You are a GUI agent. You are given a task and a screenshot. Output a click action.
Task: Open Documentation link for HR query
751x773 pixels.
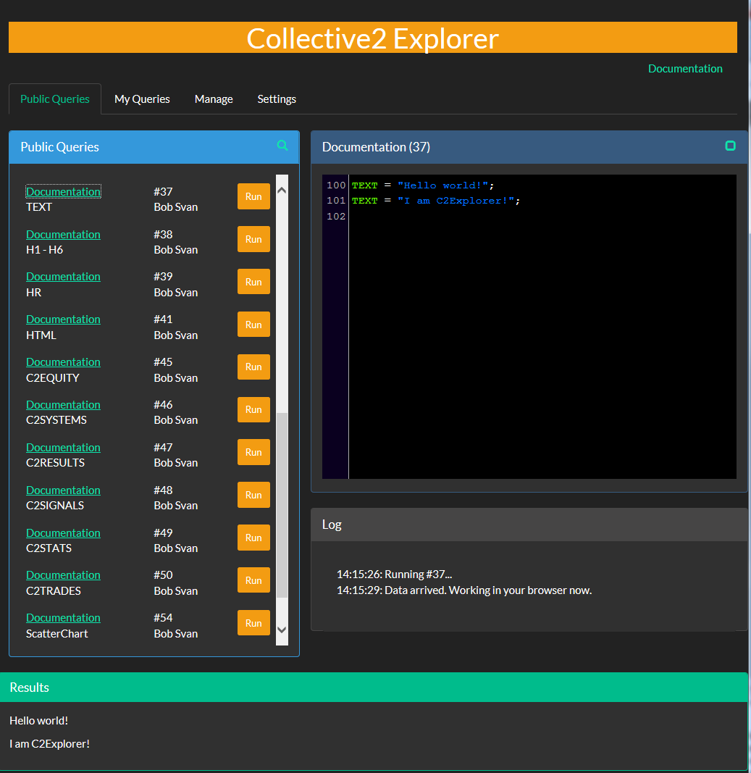63,277
